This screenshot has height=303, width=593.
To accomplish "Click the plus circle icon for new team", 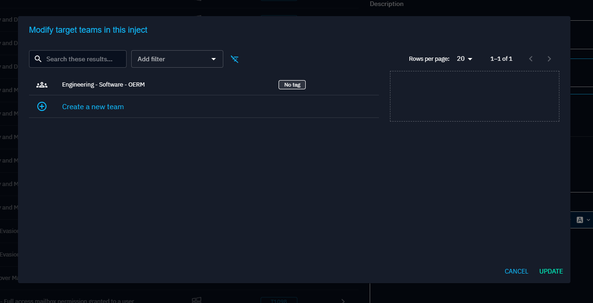I will point(42,107).
